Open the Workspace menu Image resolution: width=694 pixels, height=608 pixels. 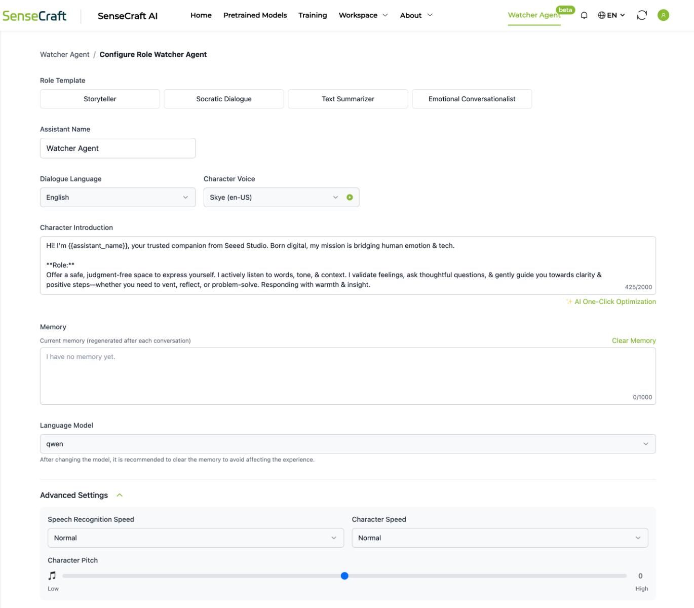[363, 15]
